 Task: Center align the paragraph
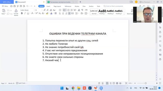pyautogui.click(x=63, y=13)
